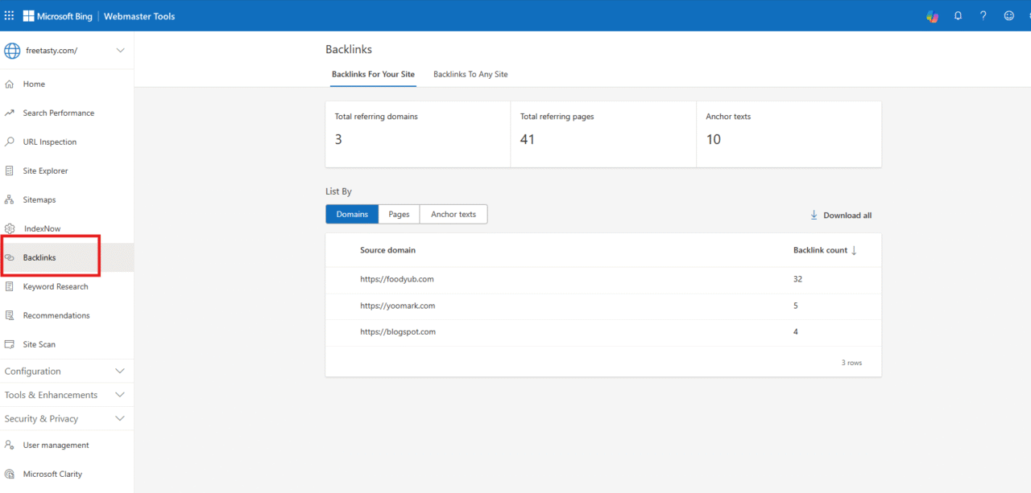
Task: Open https://blogspot.com domain row
Action: 603,331
